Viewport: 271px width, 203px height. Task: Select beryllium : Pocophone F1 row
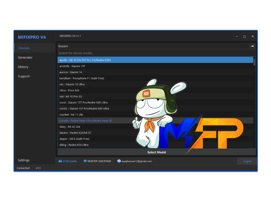coord(155,78)
